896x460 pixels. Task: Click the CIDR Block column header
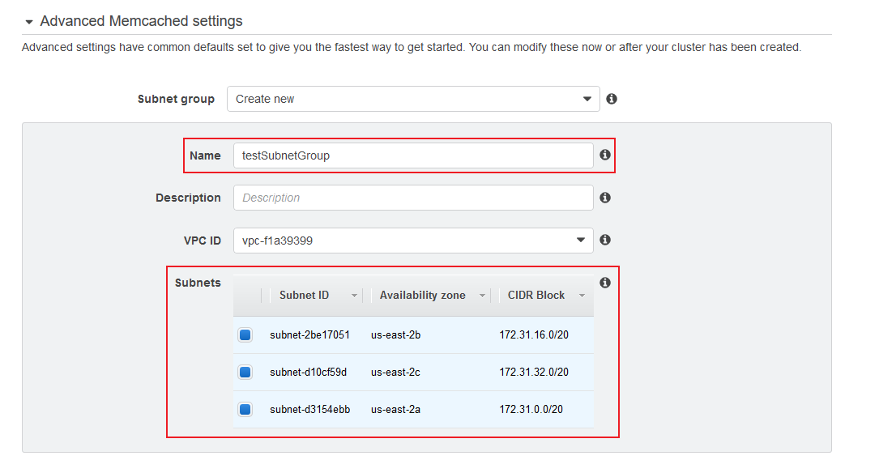(536, 296)
